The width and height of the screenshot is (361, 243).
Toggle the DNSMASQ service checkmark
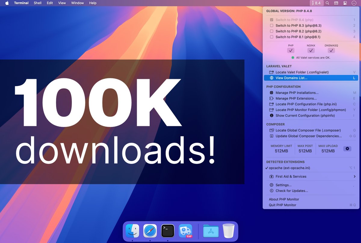click(x=331, y=50)
